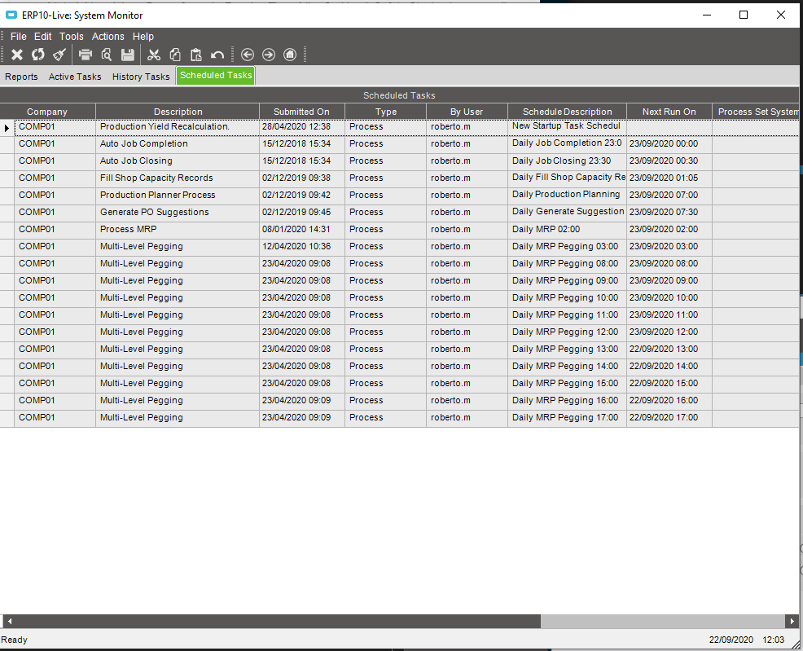This screenshot has width=803, height=651.
Task: Open the Tools menu
Action: [71, 37]
